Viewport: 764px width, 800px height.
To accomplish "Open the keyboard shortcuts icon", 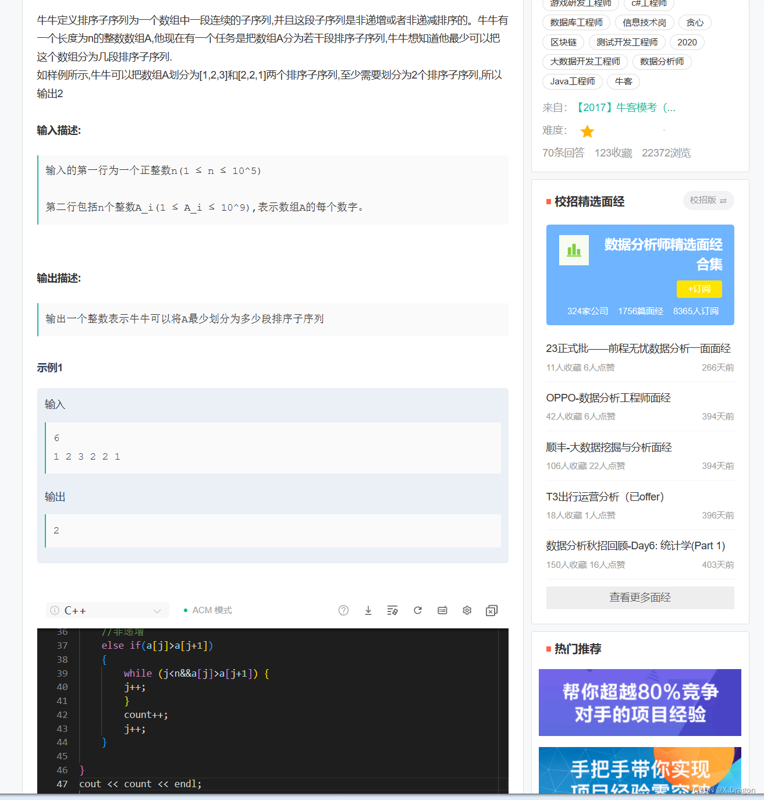I will (442, 610).
